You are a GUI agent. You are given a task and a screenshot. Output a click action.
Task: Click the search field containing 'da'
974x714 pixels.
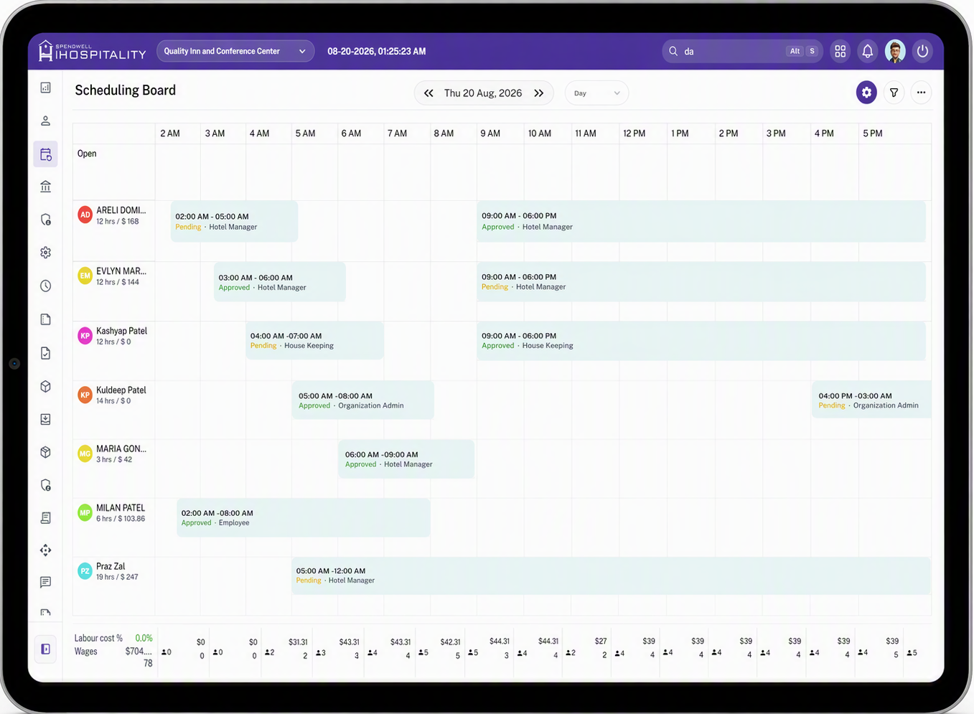(741, 51)
